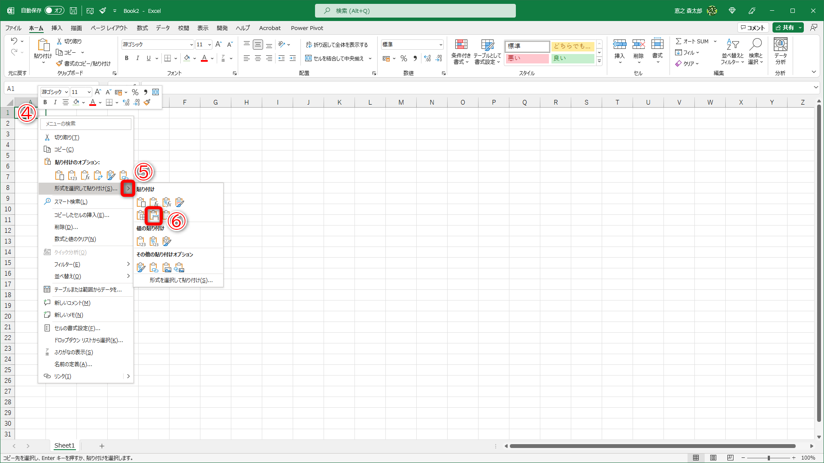Click the percent style icon in the ribbon
This screenshot has height=463, width=824.
403,58
